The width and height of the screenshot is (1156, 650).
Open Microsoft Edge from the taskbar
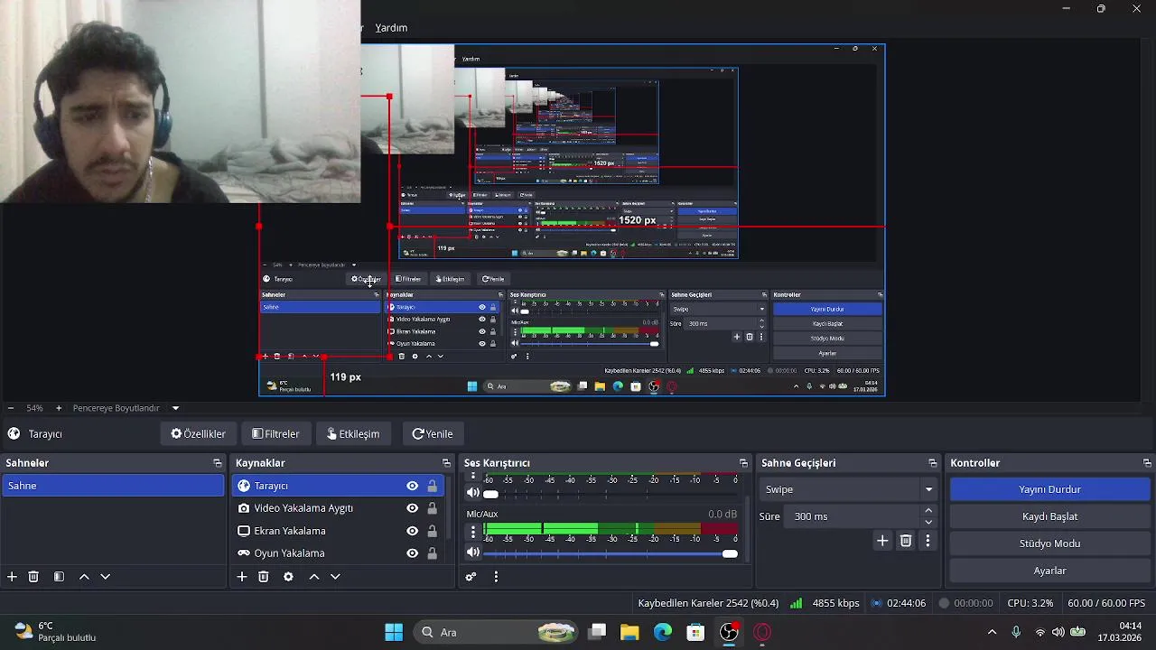pyautogui.click(x=663, y=632)
